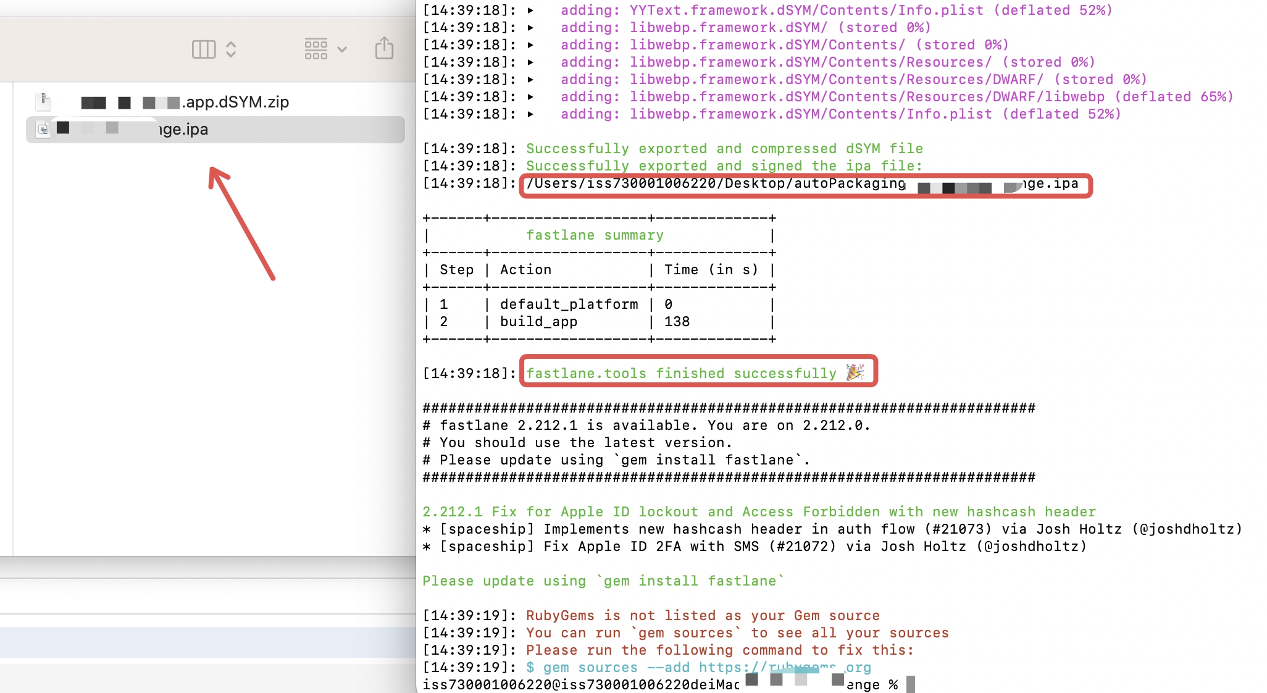Click the Finder group-by grid icon
This screenshot has width=1267, height=693.
pos(316,49)
